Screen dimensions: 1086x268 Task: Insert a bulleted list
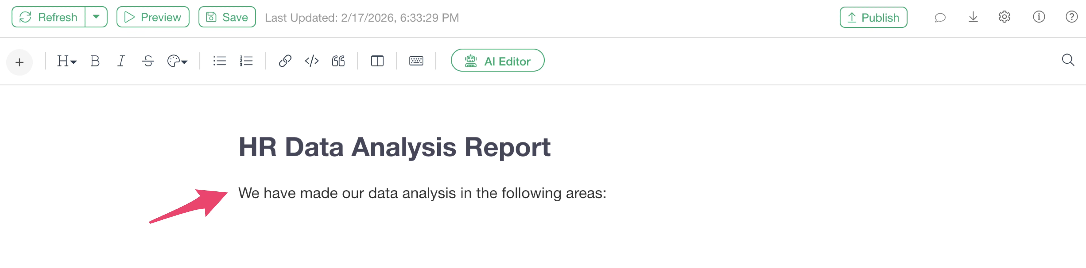tap(219, 62)
